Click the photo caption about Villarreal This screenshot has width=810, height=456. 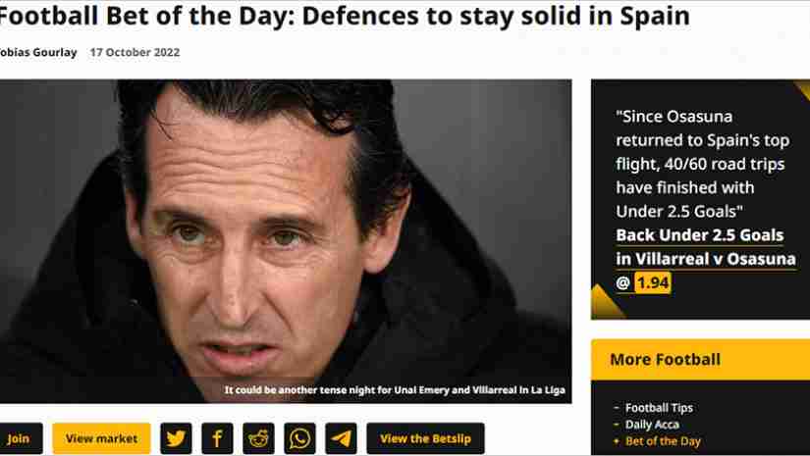pos(395,390)
